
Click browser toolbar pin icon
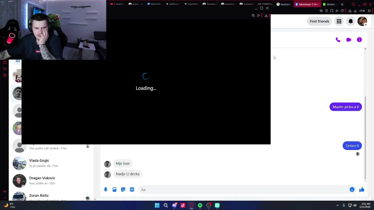click(x=326, y=11)
